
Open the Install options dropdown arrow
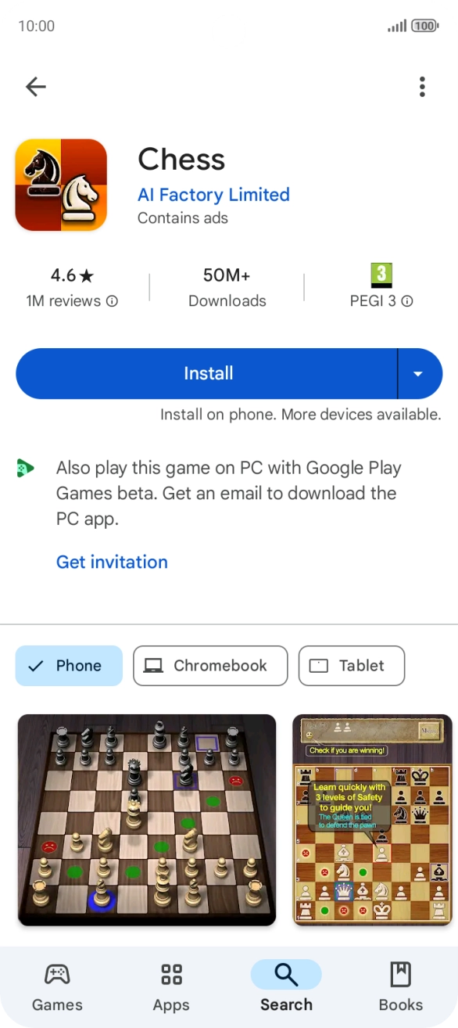(419, 373)
